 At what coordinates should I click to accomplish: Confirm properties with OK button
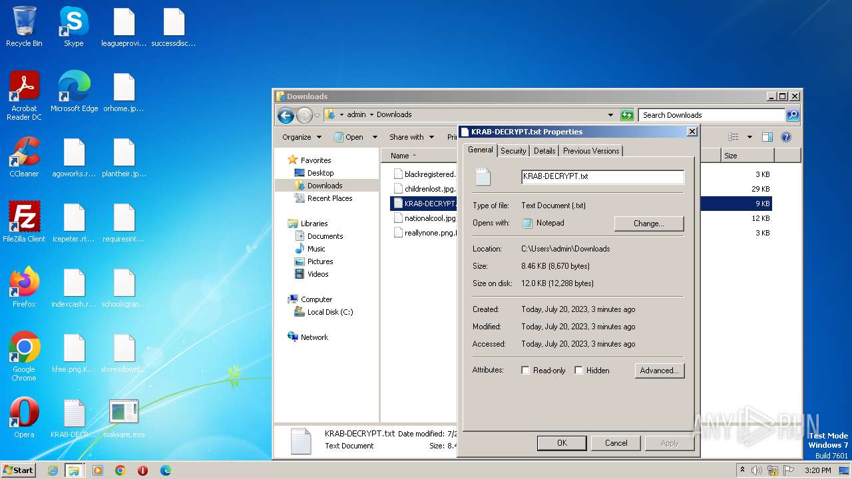click(x=562, y=443)
